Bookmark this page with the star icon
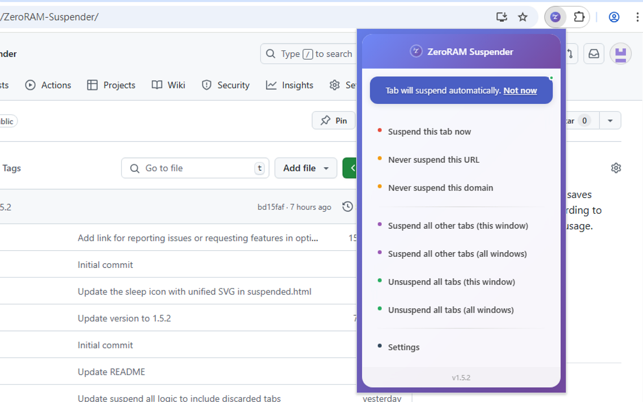The height and width of the screenshot is (402, 643). 523,17
